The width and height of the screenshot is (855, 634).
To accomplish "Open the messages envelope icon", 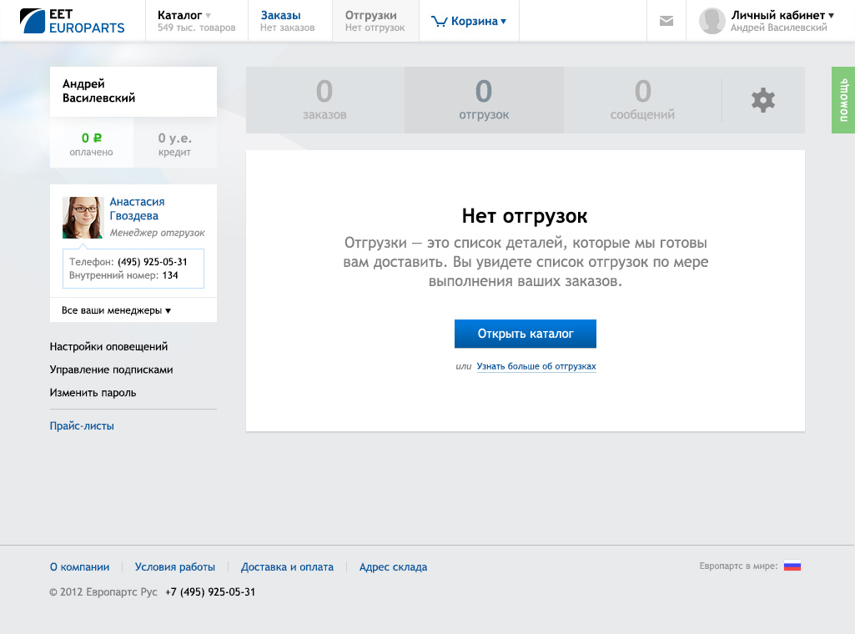I will pyautogui.click(x=666, y=21).
